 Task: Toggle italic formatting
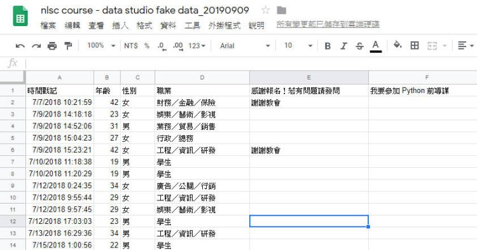pos(343,46)
